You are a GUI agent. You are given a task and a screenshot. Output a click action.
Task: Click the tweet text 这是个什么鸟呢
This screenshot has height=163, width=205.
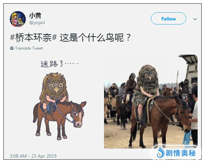pyautogui.click(x=95, y=38)
